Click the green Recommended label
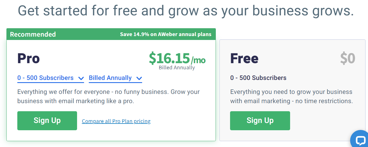368x147 pixels. [x=33, y=34]
